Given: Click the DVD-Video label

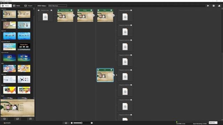Looking at the screenshot, I should pyautogui.click(x=42, y=6).
